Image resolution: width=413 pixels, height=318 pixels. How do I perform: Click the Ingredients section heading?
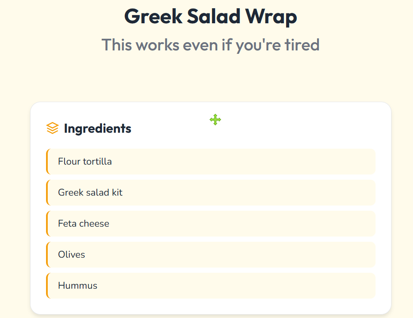(x=97, y=128)
